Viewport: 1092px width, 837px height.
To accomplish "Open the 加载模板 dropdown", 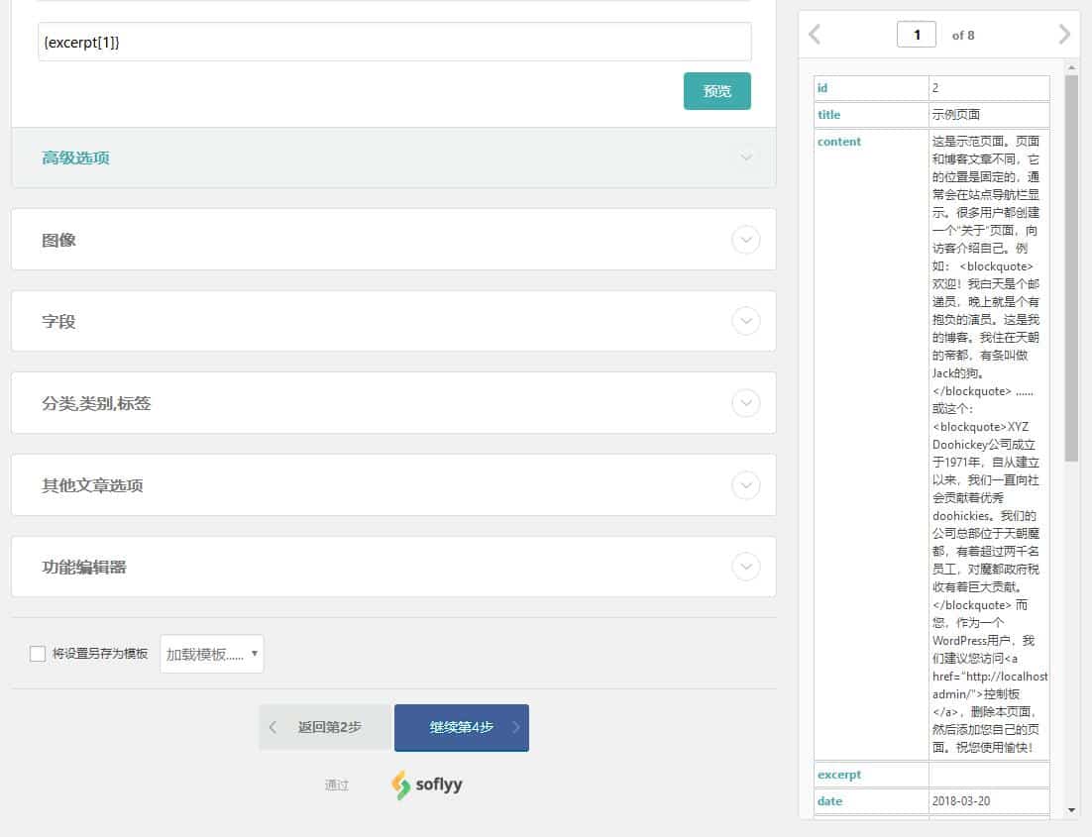I will [x=211, y=654].
